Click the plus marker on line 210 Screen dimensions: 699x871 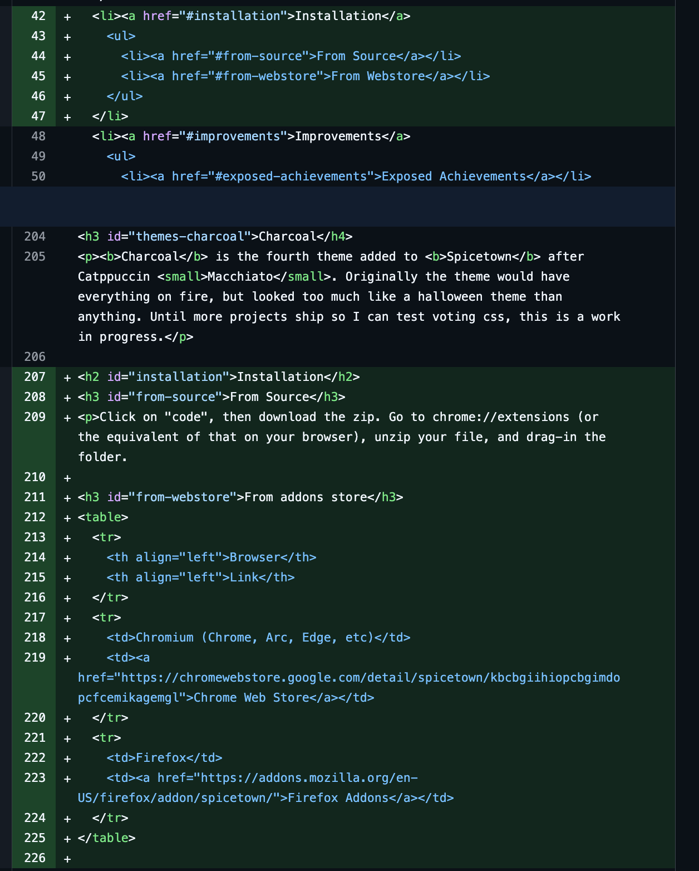coord(67,478)
